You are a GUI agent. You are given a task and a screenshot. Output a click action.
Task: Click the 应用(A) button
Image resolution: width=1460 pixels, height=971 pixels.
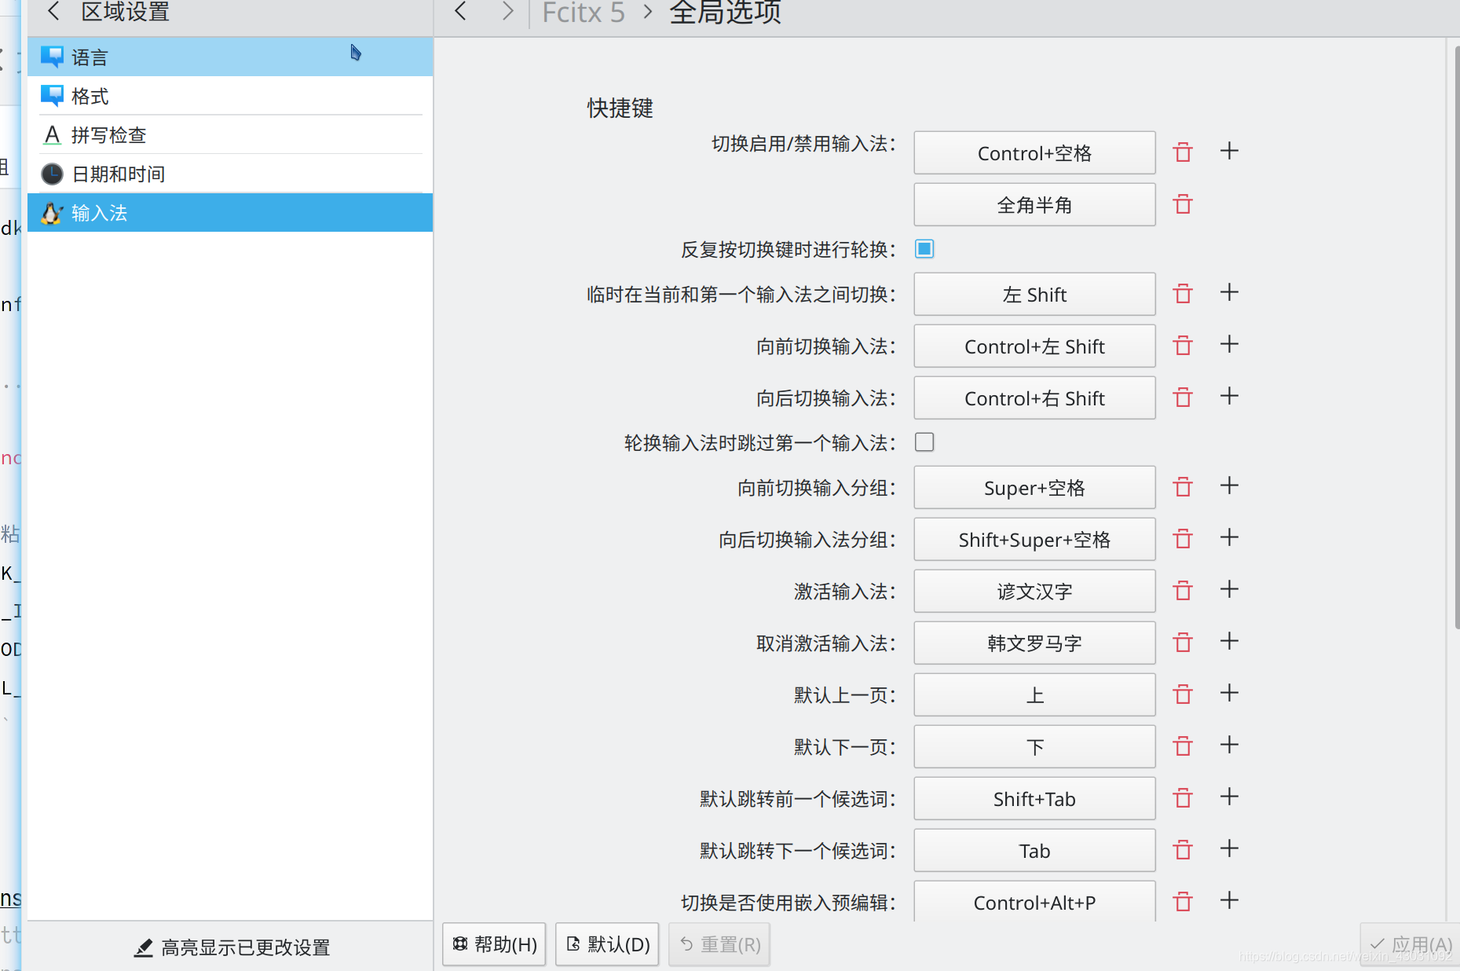[1411, 944]
